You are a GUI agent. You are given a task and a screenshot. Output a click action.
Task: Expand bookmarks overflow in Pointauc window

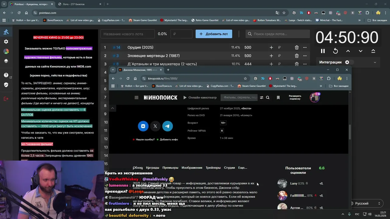click(360, 20)
